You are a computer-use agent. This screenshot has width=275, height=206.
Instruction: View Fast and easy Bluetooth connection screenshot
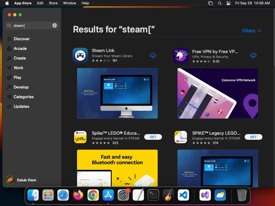click(117, 168)
